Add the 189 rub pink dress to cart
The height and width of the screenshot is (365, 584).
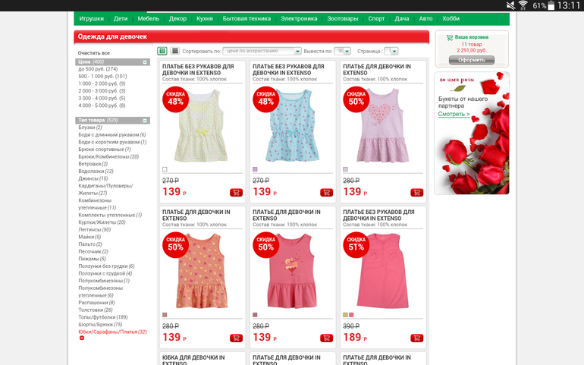tap(417, 338)
